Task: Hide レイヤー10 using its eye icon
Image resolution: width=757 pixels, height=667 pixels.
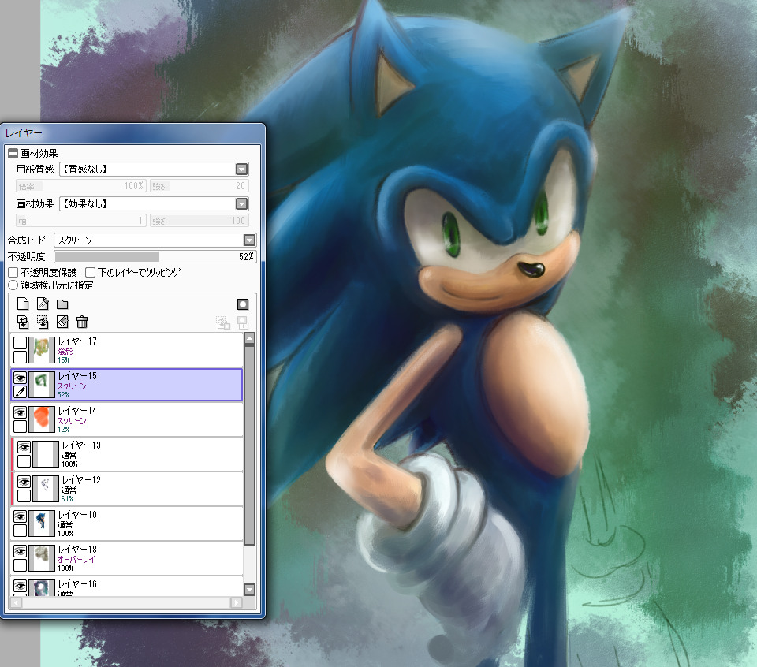Action: 20,516
